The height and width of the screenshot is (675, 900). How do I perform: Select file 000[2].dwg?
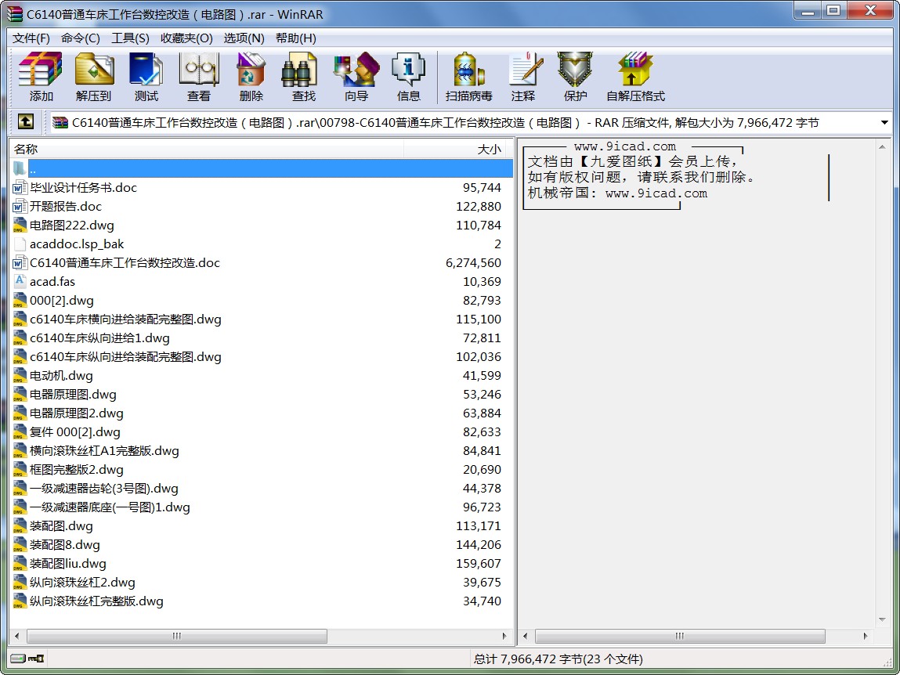[x=61, y=300]
